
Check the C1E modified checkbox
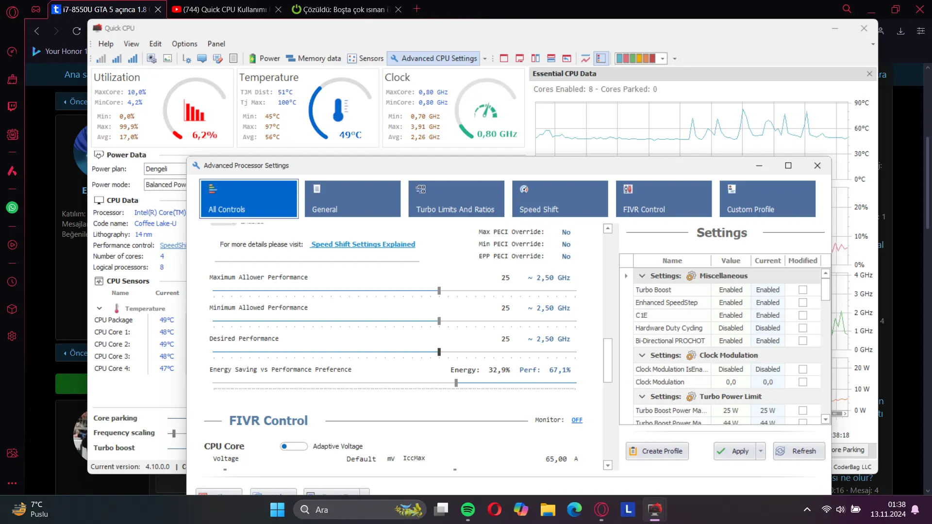pos(803,315)
